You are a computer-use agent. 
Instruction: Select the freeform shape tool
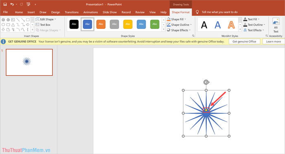click(8, 29)
